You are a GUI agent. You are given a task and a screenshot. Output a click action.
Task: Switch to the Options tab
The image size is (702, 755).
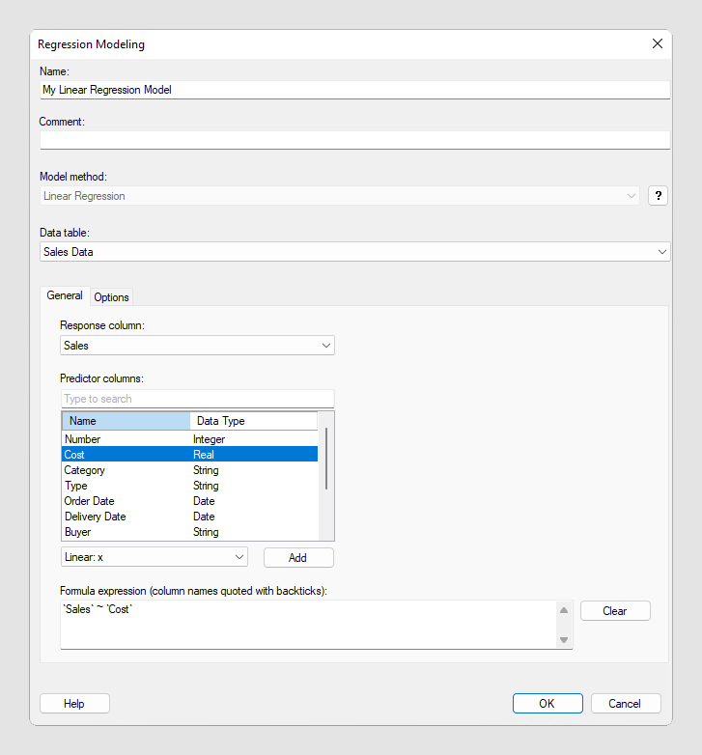click(x=111, y=297)
